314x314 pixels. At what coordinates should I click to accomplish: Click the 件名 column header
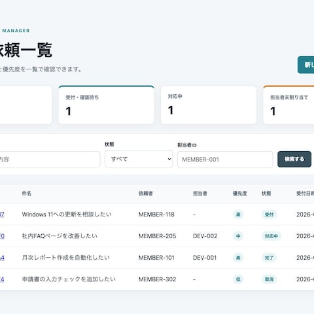click(x=27, y=194)
